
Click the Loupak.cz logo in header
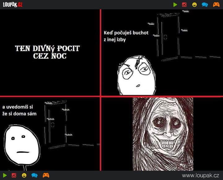click(13, 5)
